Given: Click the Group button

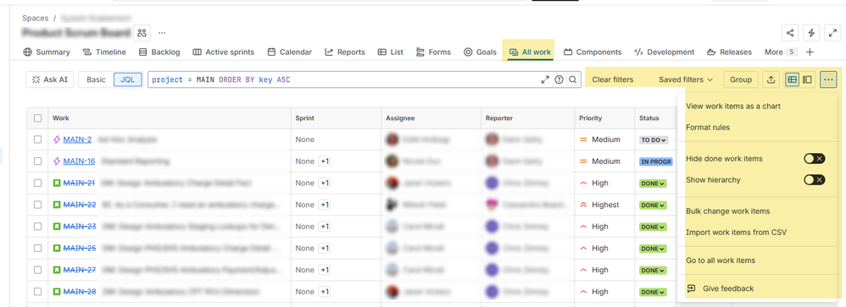Looking at the screenshot, I should pos(741,79).
